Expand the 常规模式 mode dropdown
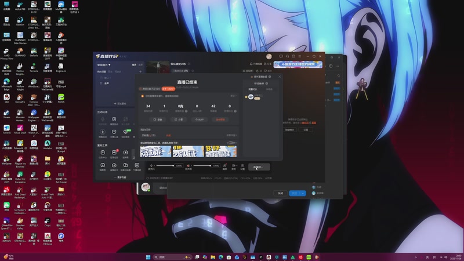Image resolution: width=464 pixels, height=261 pixels. coord(104,65)
